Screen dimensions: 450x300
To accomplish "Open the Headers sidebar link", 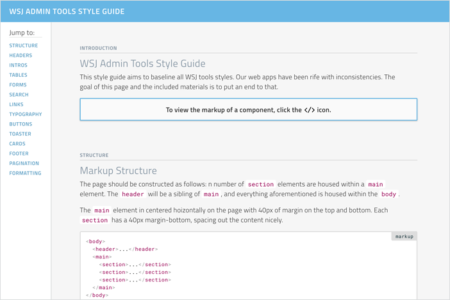I will tap(21, 55).
